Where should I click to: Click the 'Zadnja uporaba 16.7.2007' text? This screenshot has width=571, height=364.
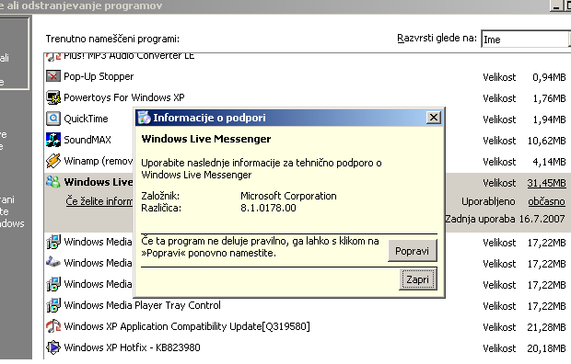pyautogui.click(x=505, y=219)
